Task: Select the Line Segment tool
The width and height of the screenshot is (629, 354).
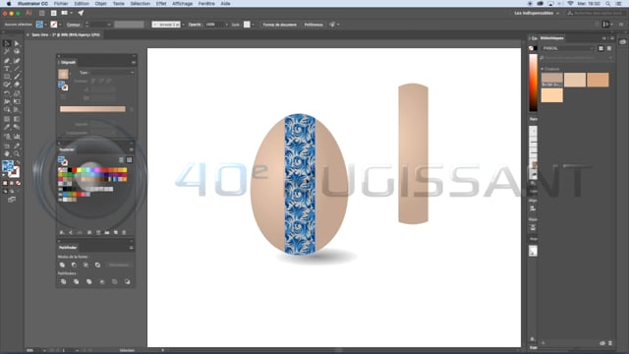Action: (x=17, y=69)
